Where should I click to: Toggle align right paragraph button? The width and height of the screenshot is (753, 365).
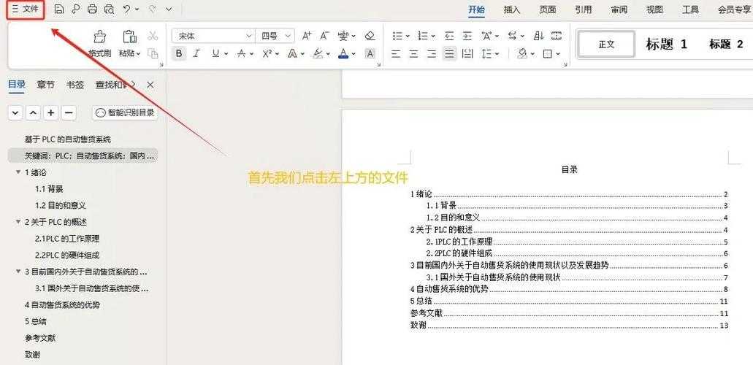tap(431, 54)
